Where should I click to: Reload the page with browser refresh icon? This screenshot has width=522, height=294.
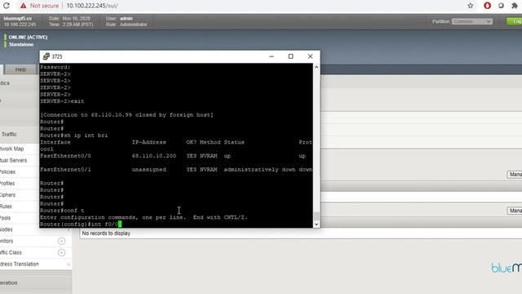(7, 6)
